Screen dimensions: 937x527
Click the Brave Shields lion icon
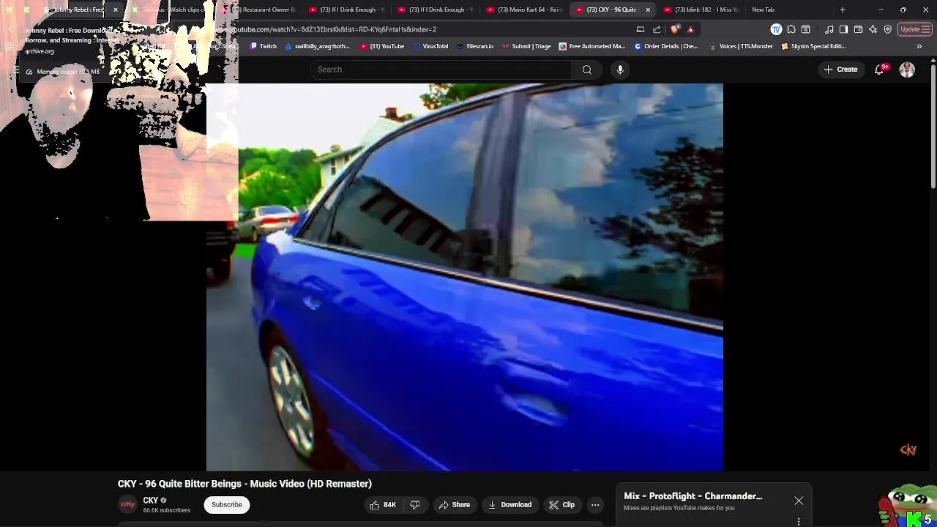pos(675,29)
